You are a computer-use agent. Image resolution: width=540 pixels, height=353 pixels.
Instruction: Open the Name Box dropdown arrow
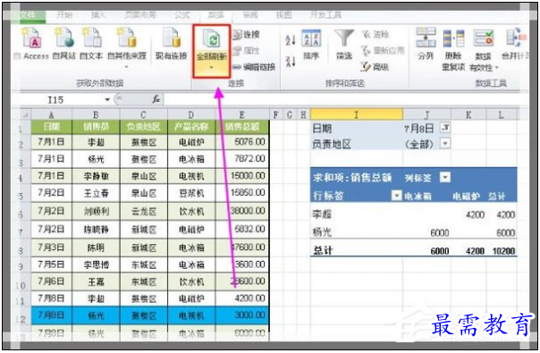[x=107, y=100]
